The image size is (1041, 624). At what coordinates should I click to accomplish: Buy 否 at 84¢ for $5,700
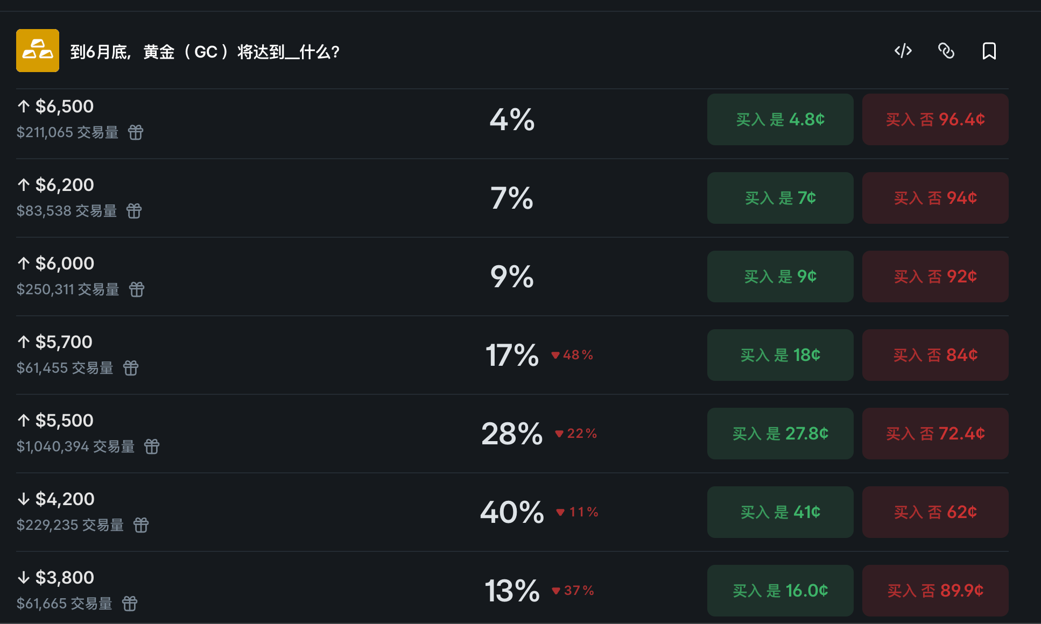coord(935,355)
